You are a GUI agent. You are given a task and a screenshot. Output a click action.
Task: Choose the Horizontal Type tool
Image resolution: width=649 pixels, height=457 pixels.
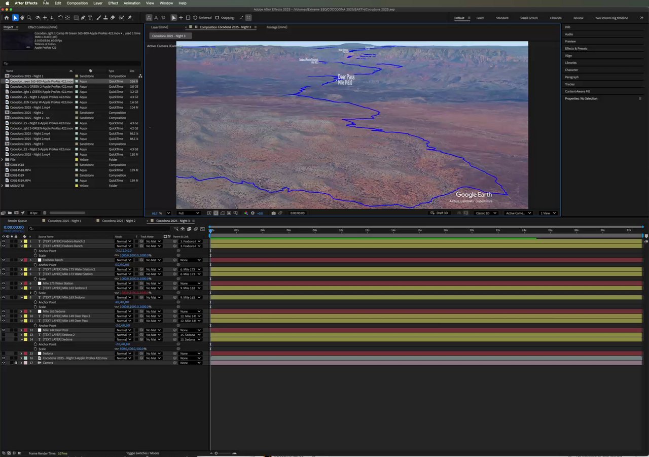tap(90, 18)
